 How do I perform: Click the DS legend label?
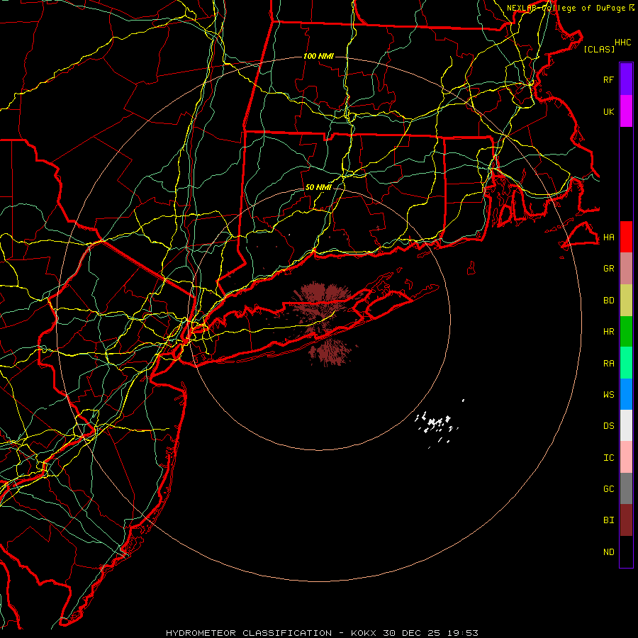pos(608,426)
